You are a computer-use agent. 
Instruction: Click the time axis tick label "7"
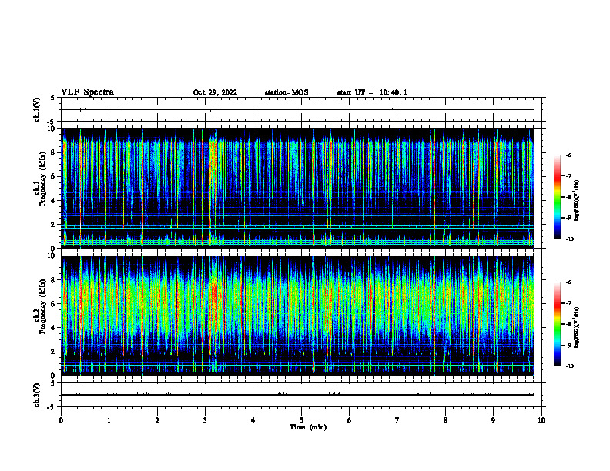(x=397, y=420)
